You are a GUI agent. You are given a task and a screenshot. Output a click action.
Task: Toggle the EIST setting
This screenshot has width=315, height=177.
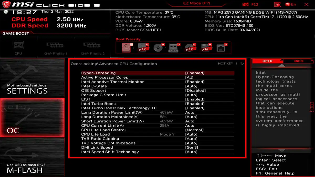point(157,99)
